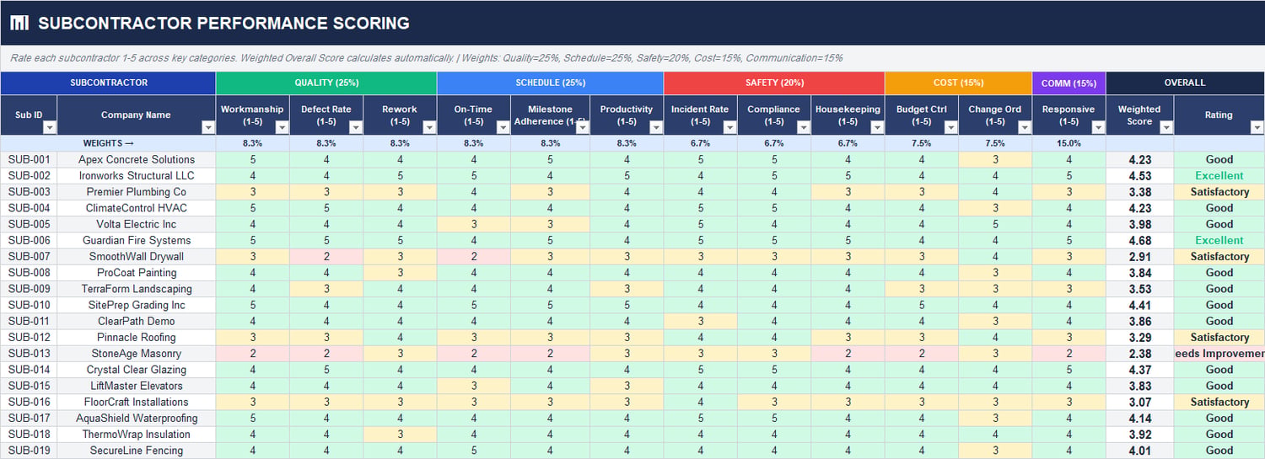Select the SAFETY (20%) group header

point(774,83)
